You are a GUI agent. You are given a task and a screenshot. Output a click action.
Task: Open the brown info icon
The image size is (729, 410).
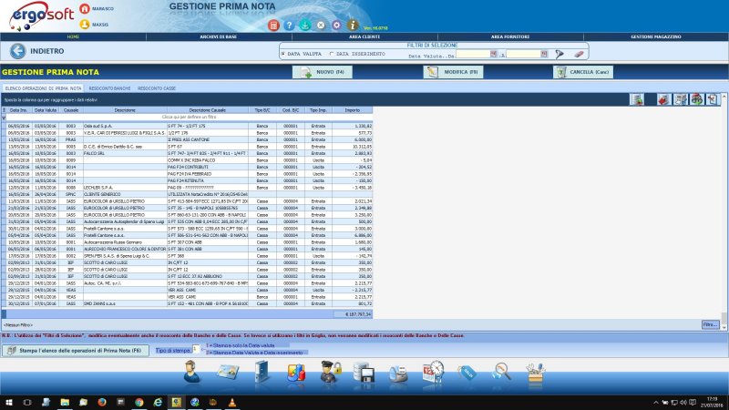tap(353, 26)
